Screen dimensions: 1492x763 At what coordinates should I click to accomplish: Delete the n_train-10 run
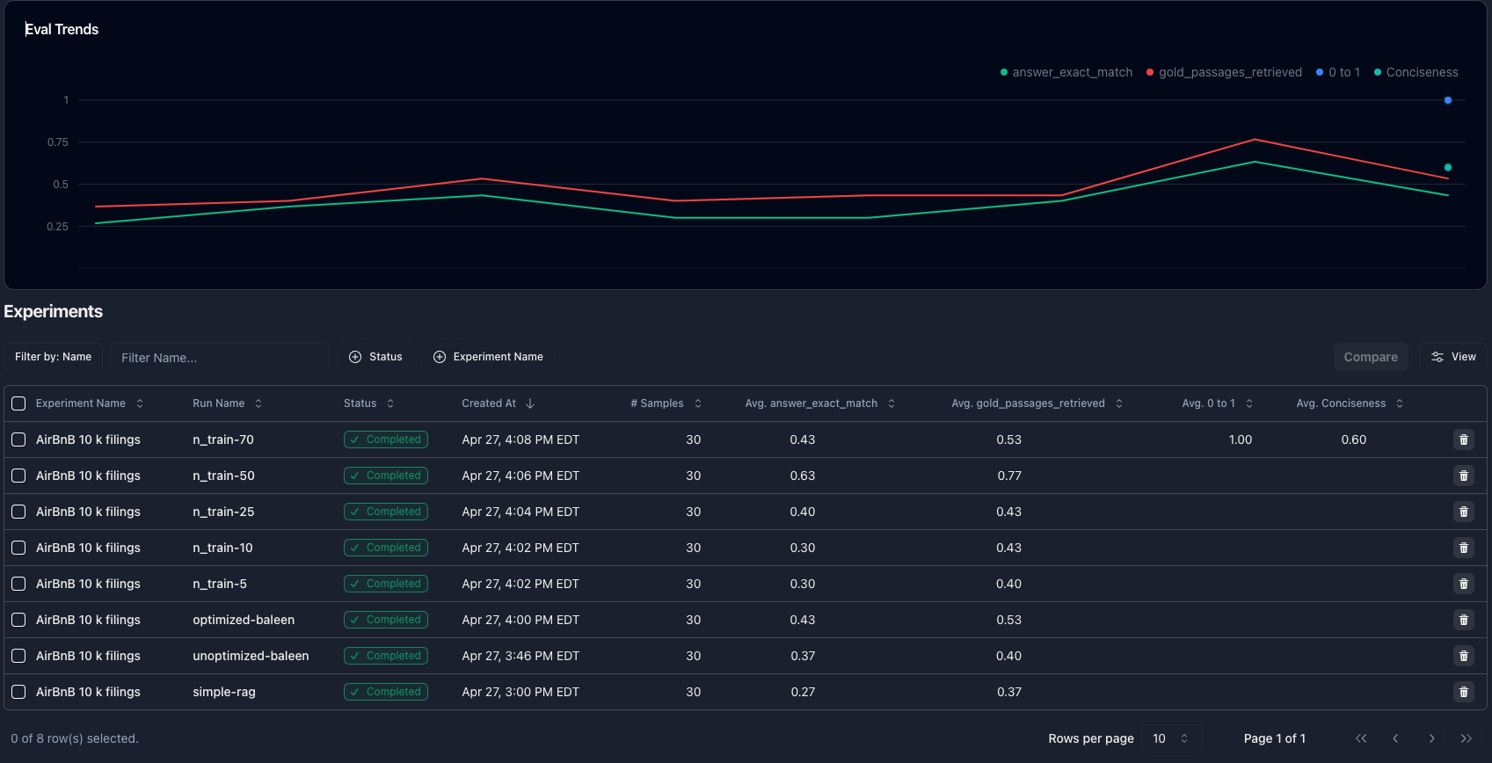1464,548
